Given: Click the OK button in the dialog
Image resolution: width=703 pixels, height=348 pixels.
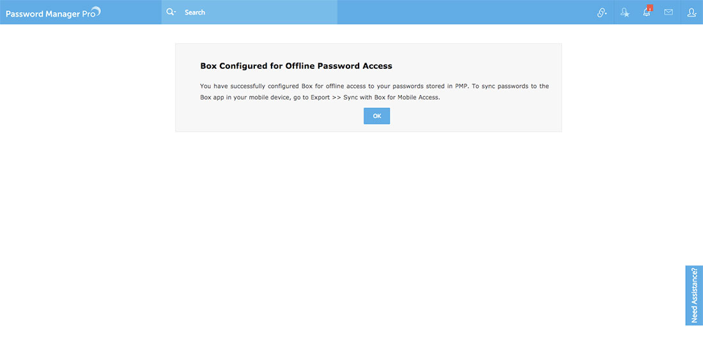Looking at the screenshot, I should [376, 116].
